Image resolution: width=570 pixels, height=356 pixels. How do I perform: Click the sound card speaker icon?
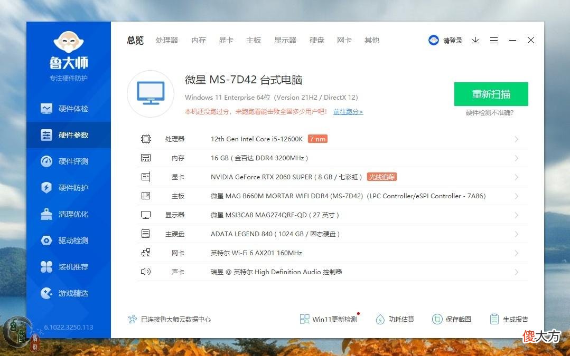pos(146,272)
